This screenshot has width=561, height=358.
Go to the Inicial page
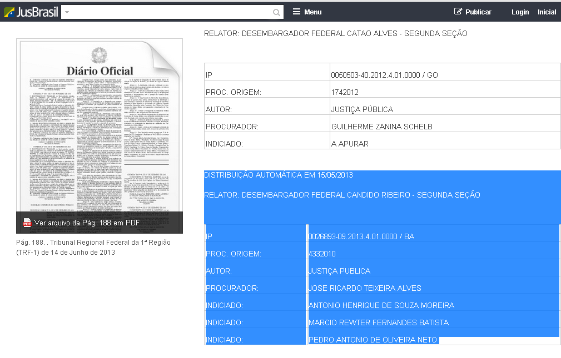547,12
